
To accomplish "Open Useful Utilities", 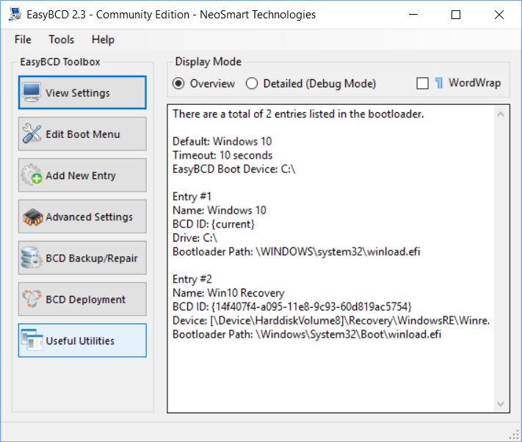I will point(82,340).
